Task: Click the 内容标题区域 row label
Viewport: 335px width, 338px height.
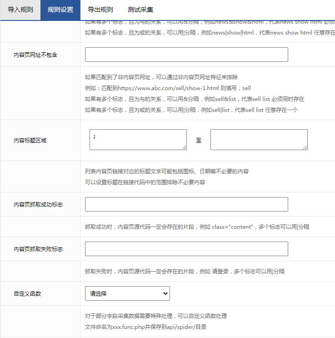Action: 30,141
